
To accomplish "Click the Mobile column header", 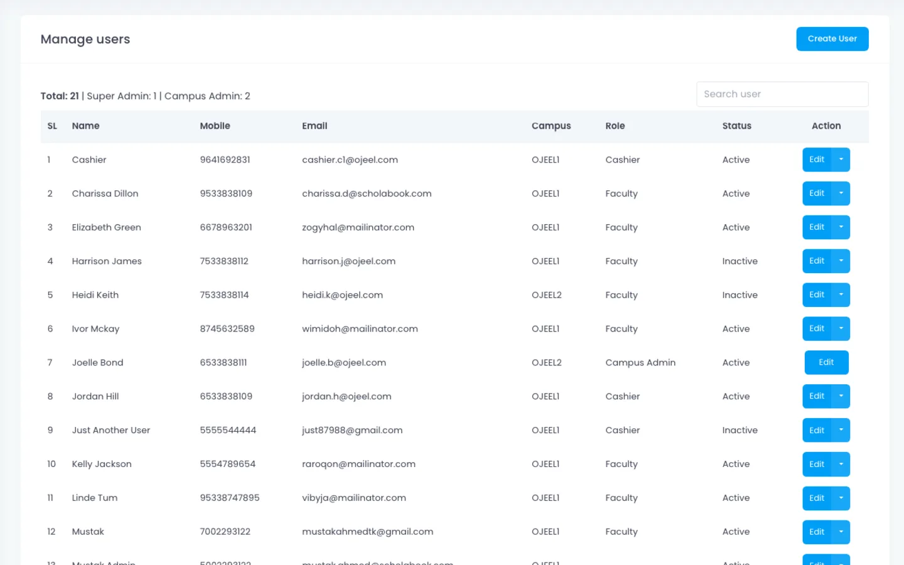I will [x=215, y=126].
